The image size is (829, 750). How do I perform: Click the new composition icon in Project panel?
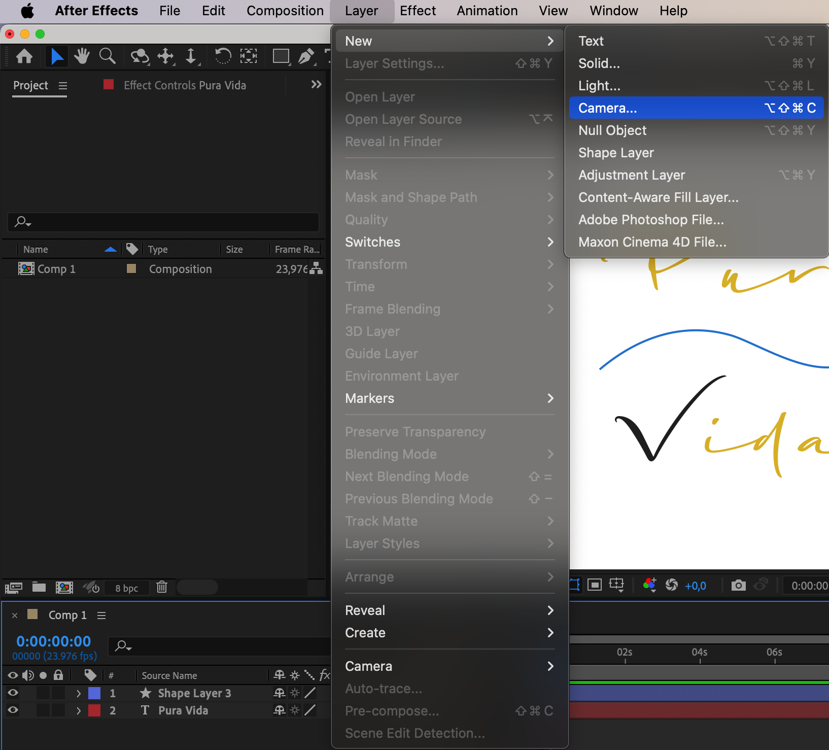[64, 588]
